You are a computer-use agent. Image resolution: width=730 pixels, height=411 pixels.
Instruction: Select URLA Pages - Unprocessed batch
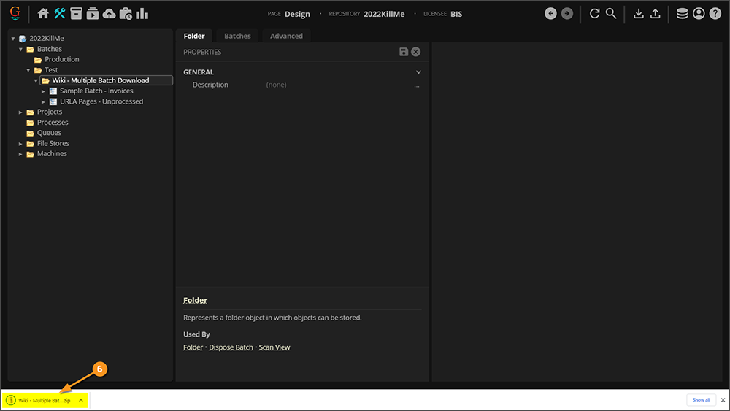[101, 101]
